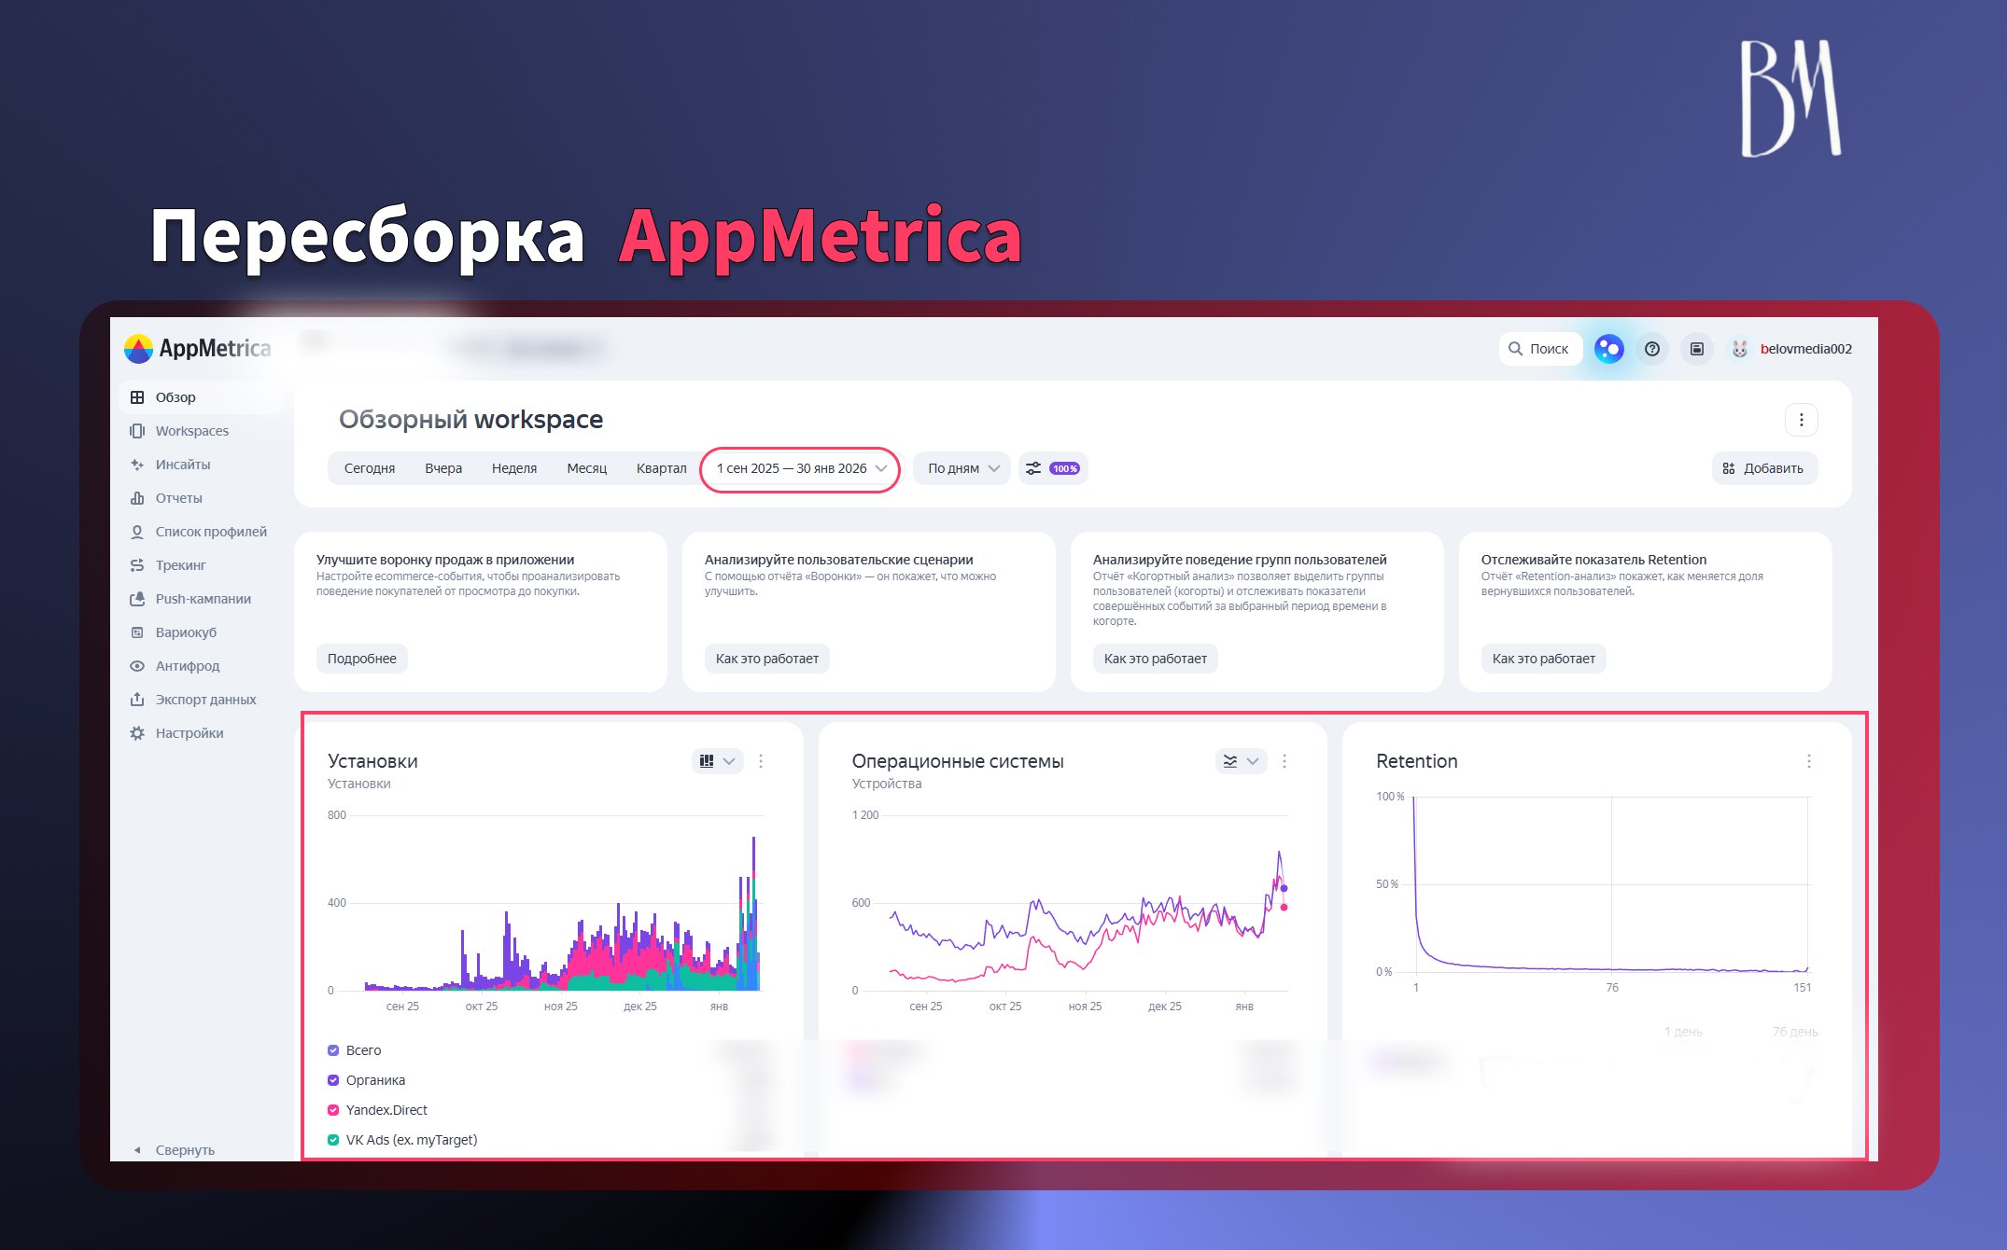Select the Неделя period tab
Image resolution: width=2007 pixels, height=1250 pixels.
[x=513, y=468]
